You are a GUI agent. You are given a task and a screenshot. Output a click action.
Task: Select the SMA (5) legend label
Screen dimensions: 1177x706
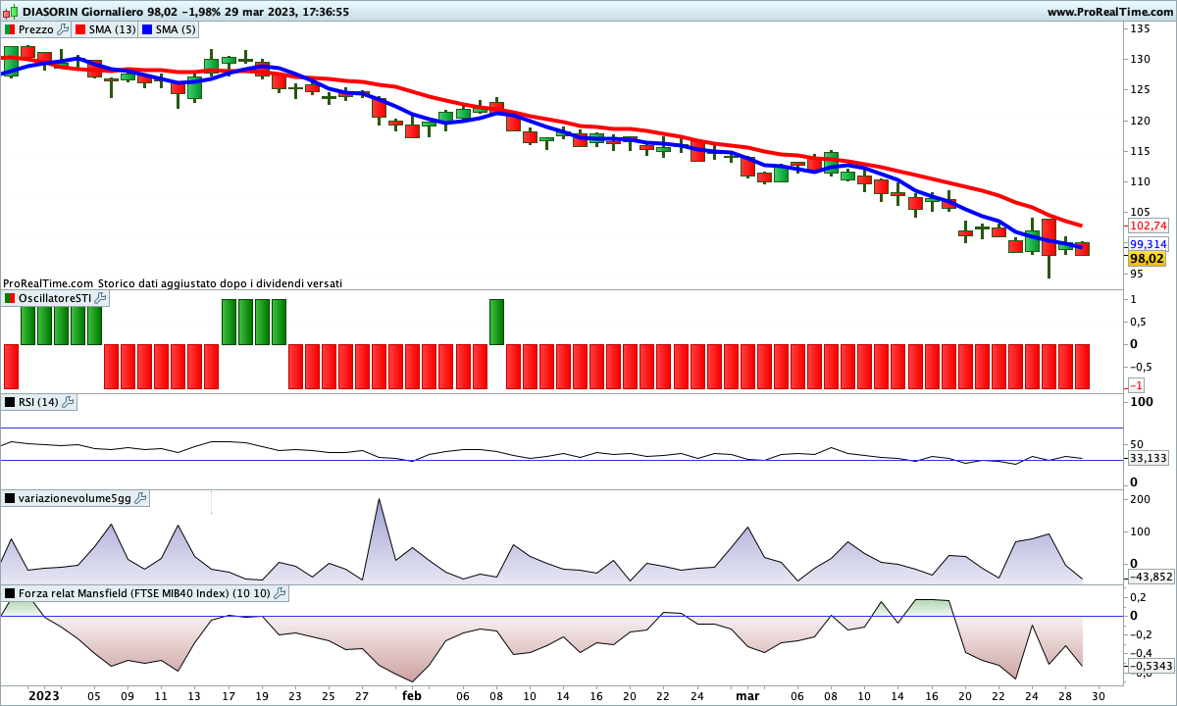point(178,29)
